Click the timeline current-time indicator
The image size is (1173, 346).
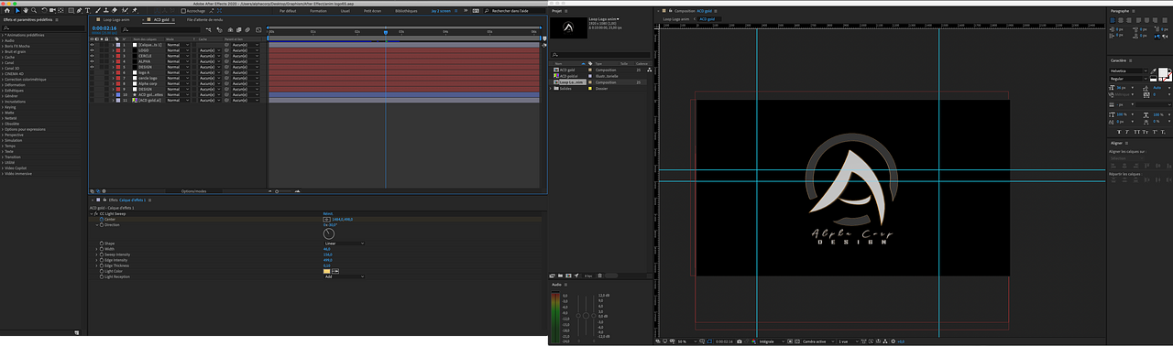pos(386,32)
